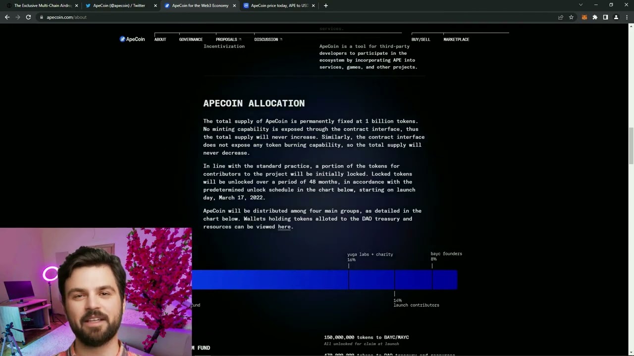Click bayc founders 8% label
This screenshot has height=356, width=634.
point(446,256)
